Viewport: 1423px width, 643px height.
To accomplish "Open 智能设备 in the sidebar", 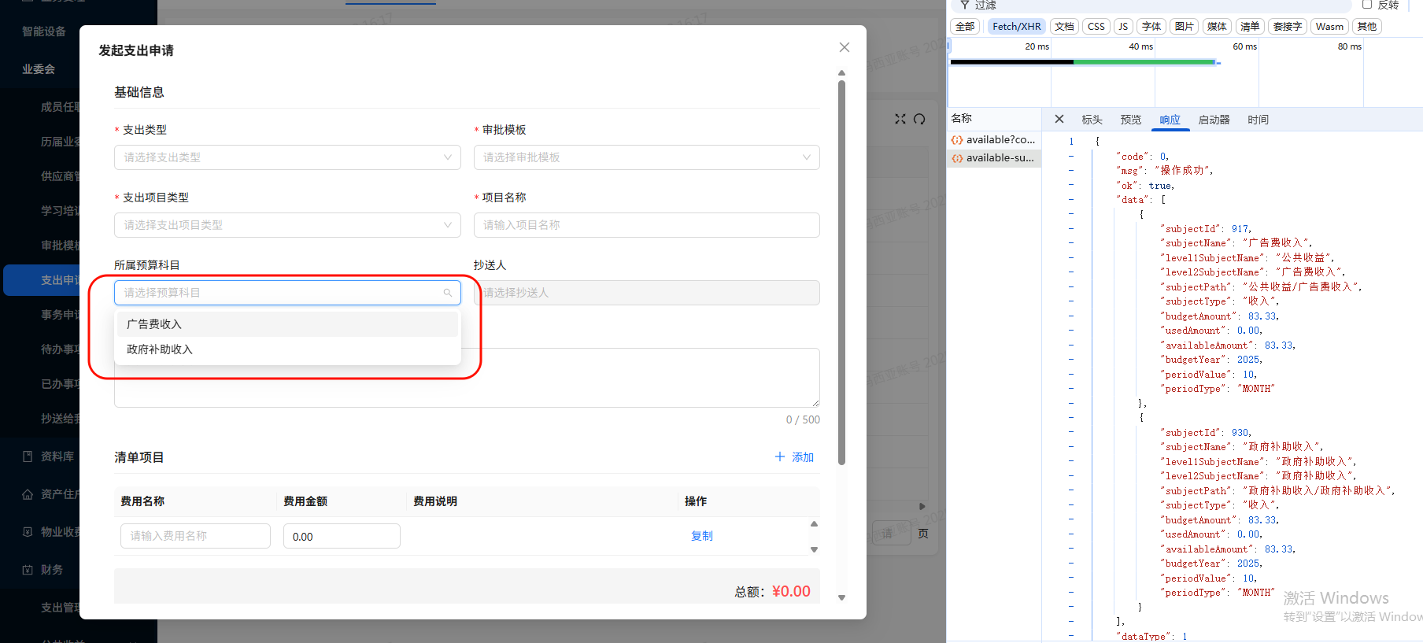I will coord(44,31).
